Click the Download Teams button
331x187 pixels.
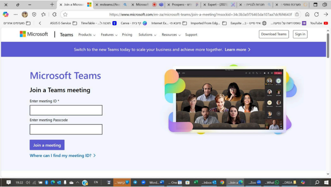(274, 34)
